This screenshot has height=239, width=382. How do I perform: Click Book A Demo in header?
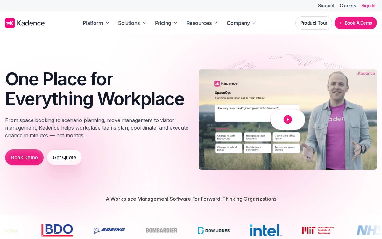click(x=356, y=23)
